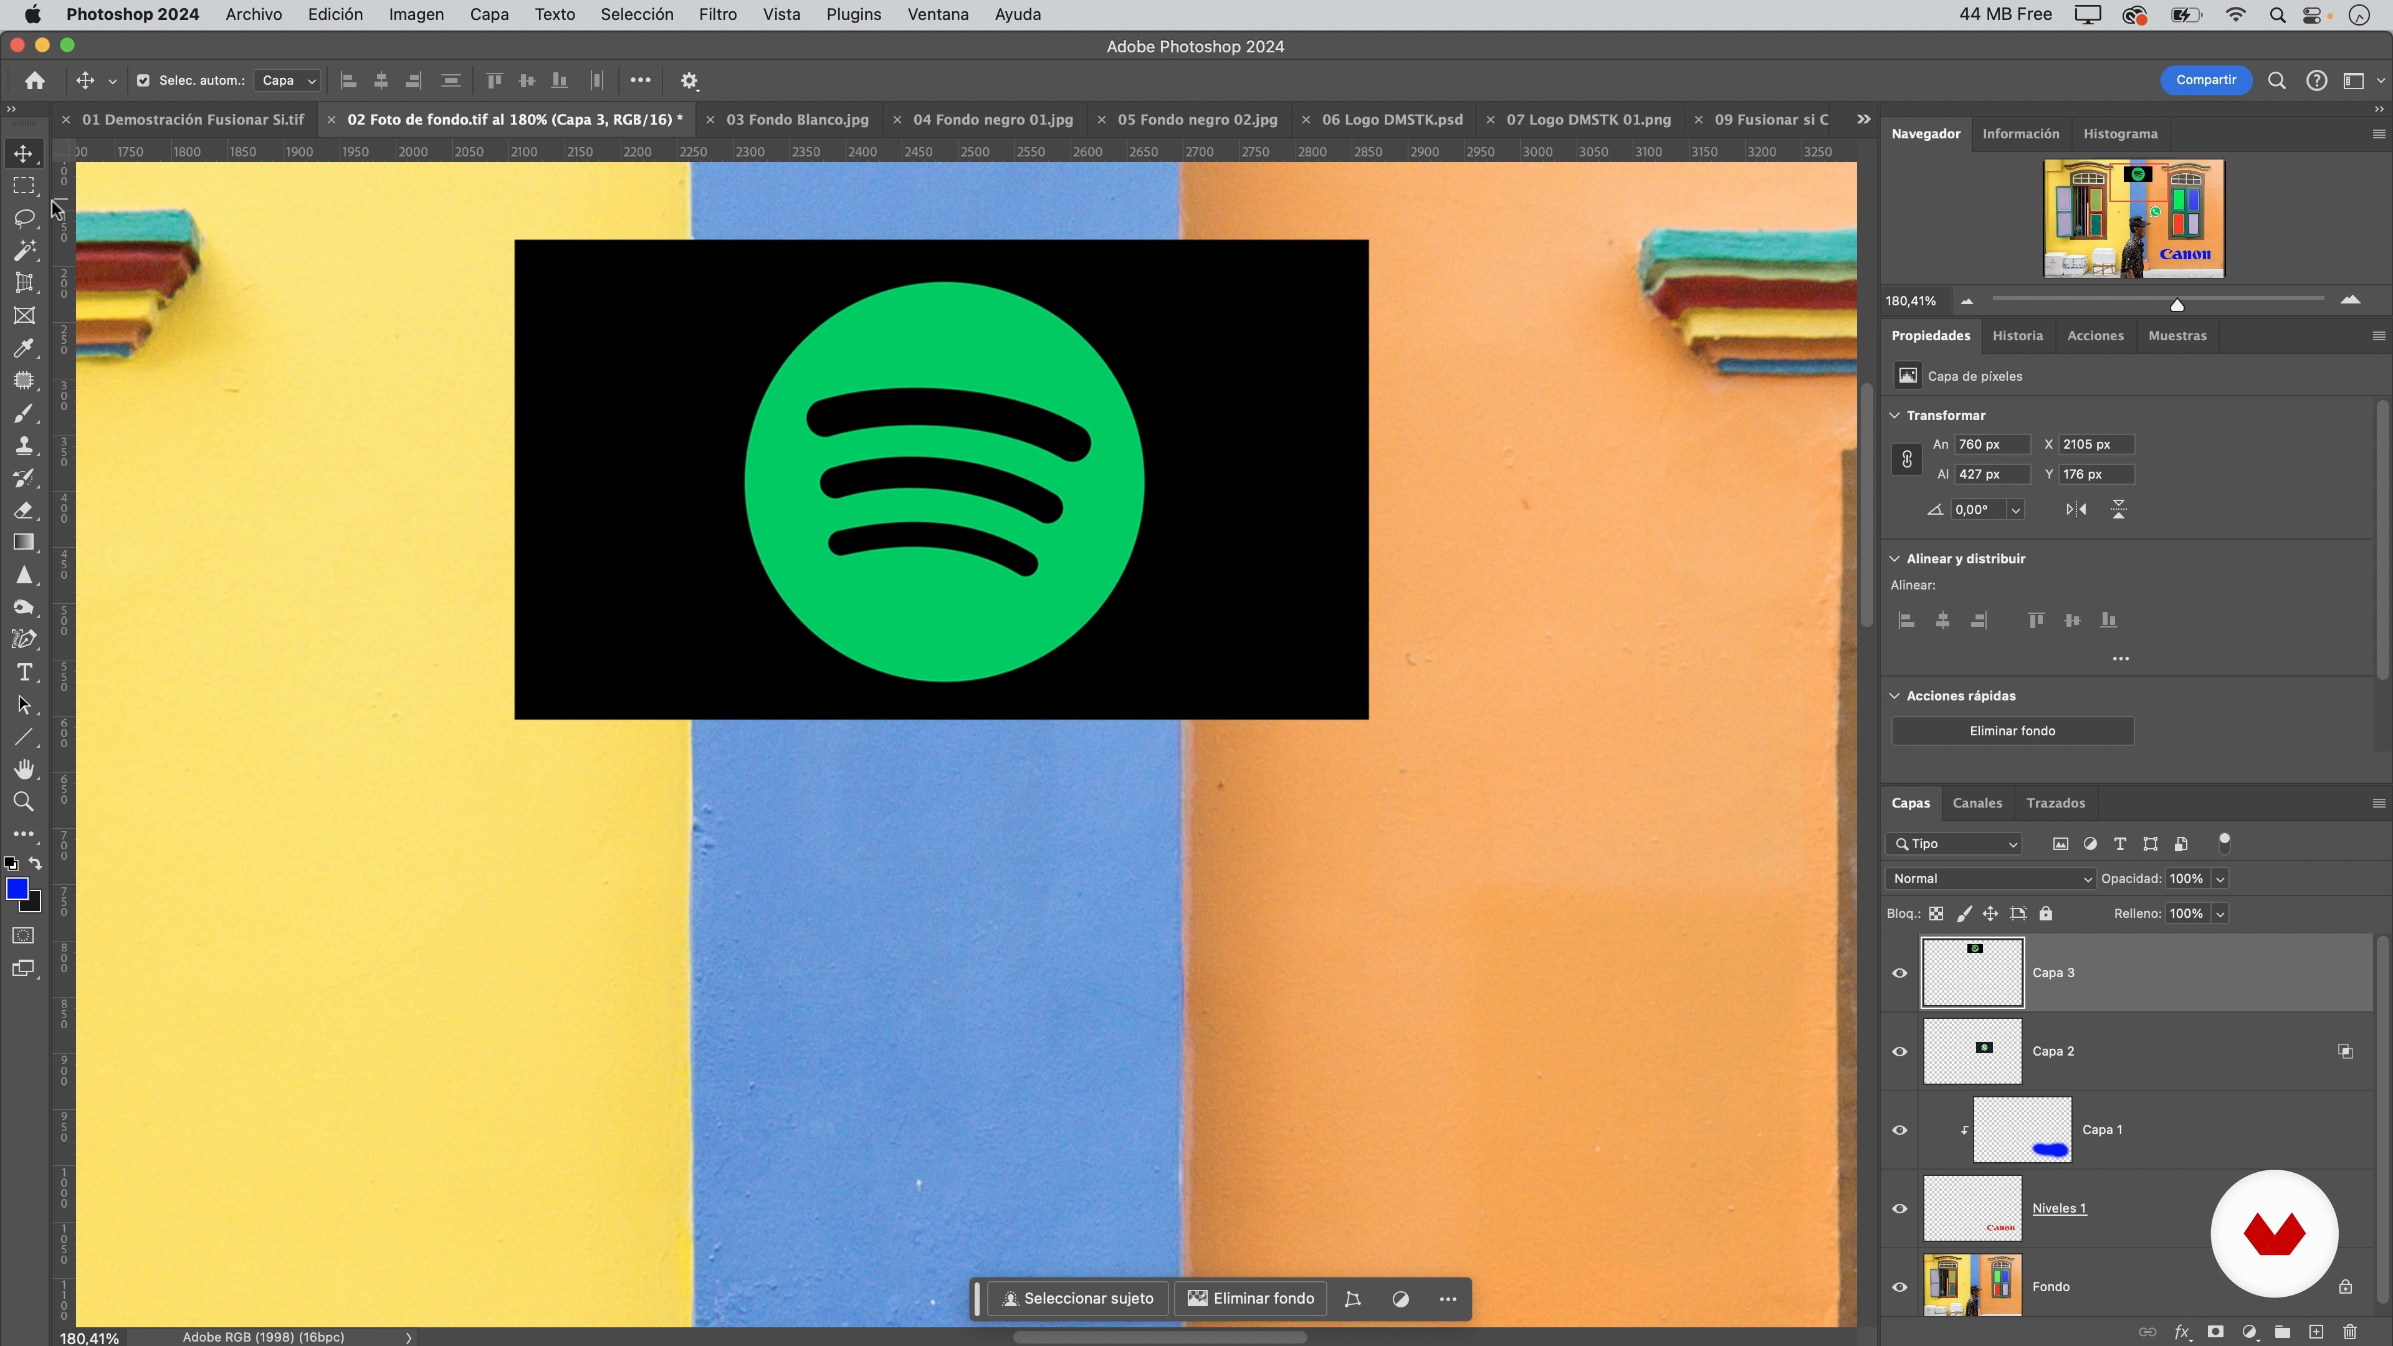
Task: Toggle Selec. autom. checkbox
Action: point(143,81)
